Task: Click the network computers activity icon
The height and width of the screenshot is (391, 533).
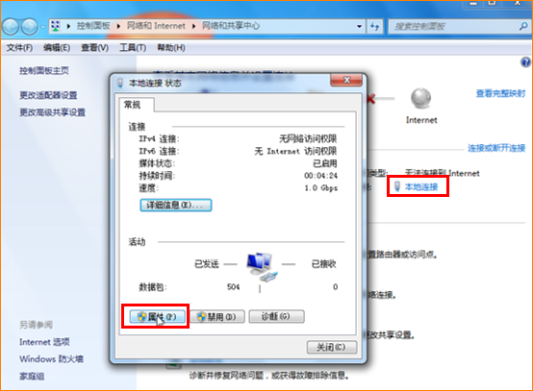Action: pyautogui.click(x=262, y=267)
